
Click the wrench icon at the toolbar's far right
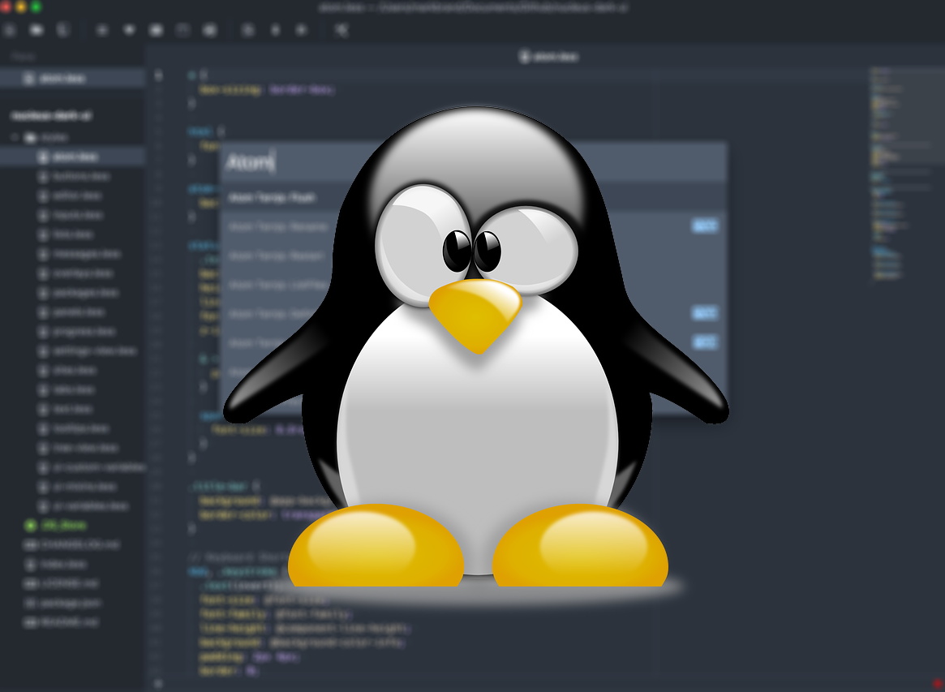pyautogui.click(x=341, y=30)
